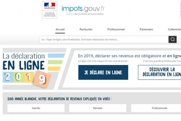181x121 pixels.
Task: Open the Accueil tab
Action: pos(60,29)
